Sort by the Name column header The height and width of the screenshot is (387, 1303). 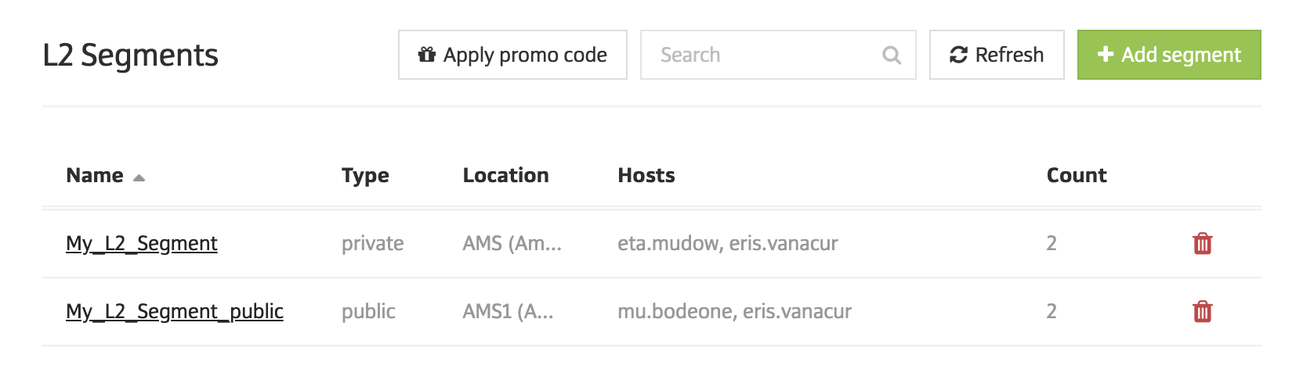tap(95, 176)
